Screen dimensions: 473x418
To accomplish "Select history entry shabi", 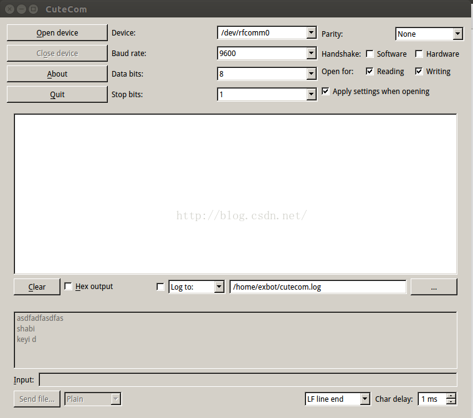I will click(26, 329).
